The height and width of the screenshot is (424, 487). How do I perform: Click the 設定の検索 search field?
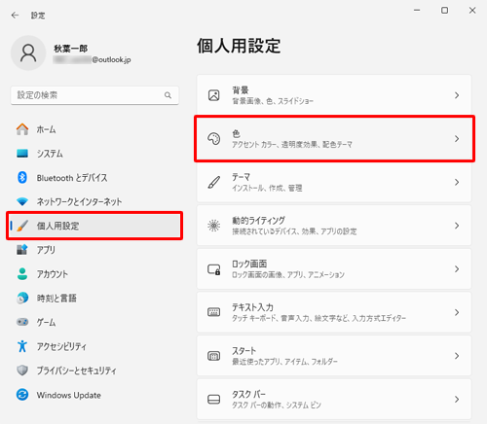click(94, 95)
